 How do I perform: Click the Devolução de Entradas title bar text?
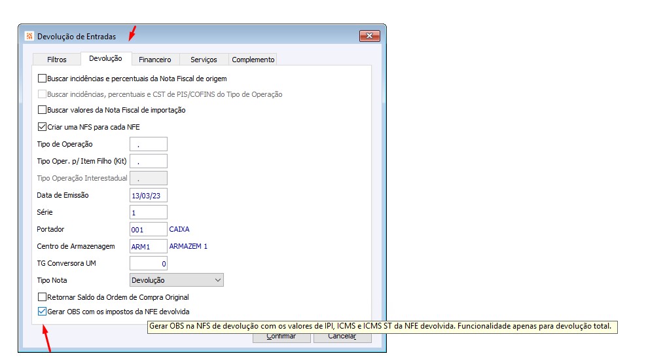(x=77, y=36)
